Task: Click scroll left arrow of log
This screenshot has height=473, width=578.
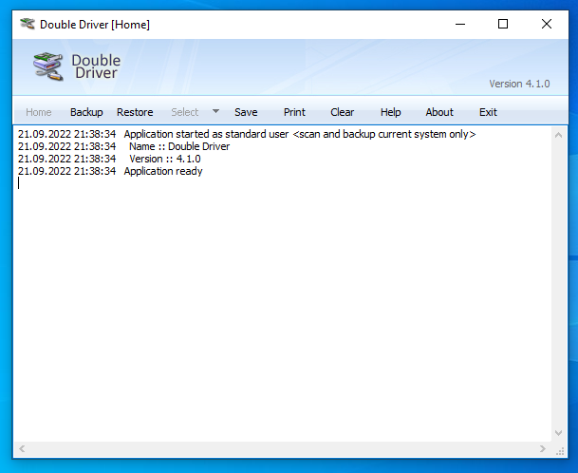Action: pyautogui.click(x=22, y=448)
